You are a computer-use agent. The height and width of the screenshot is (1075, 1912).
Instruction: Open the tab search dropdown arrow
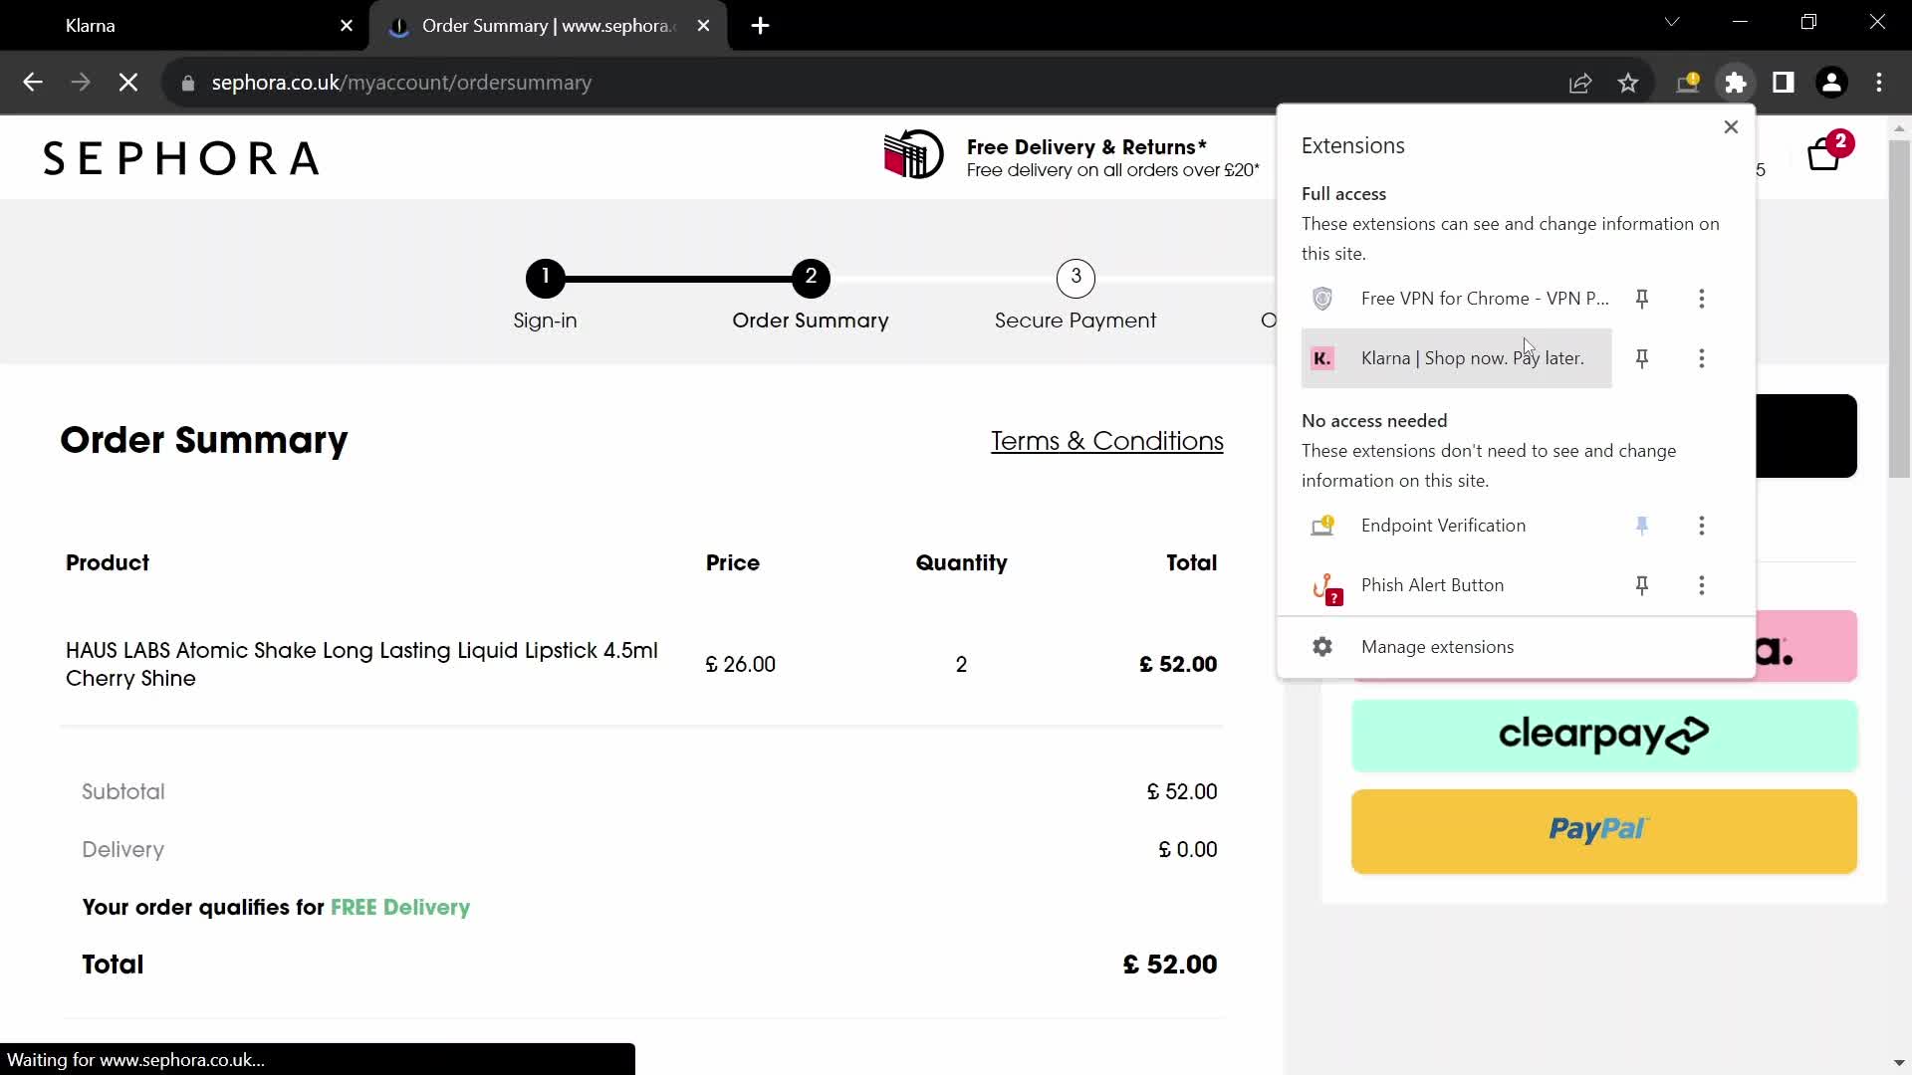[1672, 22]
